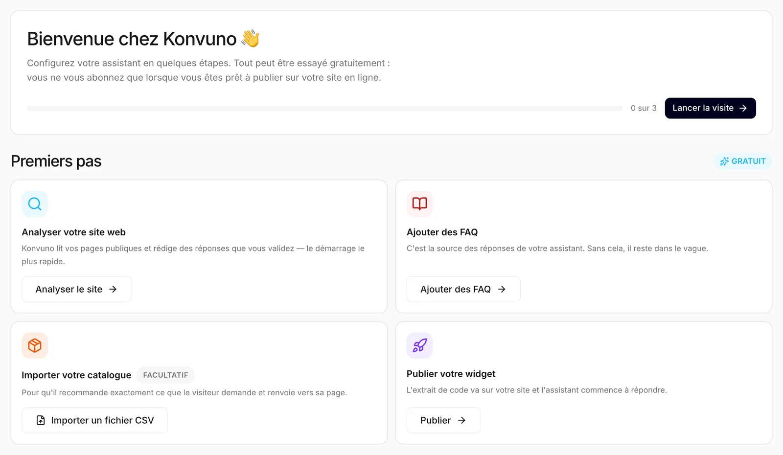
Task: Click the waving hand emoji in the welcome title
Action: tap(251, 38)
